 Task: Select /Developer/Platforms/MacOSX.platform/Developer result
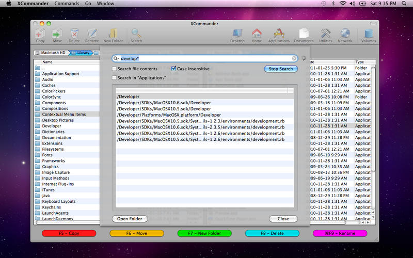(204, 115)
